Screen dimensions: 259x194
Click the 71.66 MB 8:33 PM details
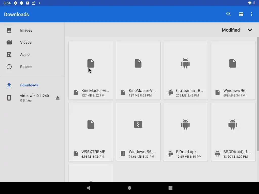tap(141, 157)
